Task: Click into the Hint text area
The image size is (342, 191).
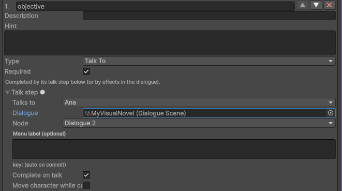Action: (170, 43)
